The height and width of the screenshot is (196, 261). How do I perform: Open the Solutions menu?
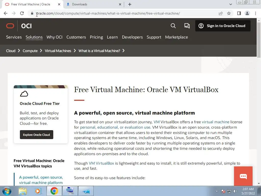pyautogui.click(x=34, y=37)
